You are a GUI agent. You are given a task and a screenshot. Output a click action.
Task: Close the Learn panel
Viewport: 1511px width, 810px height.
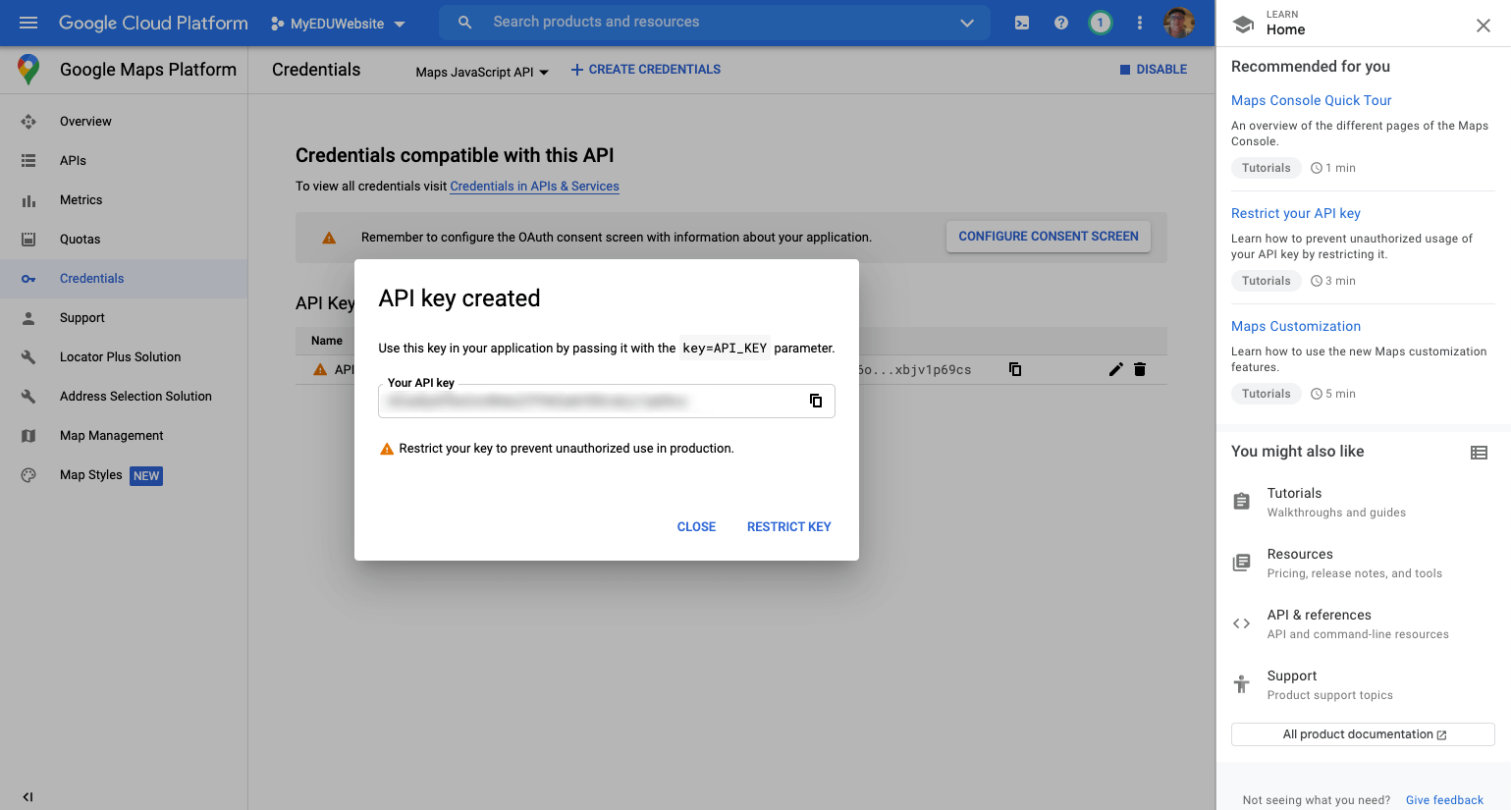tap(1484, 26)
